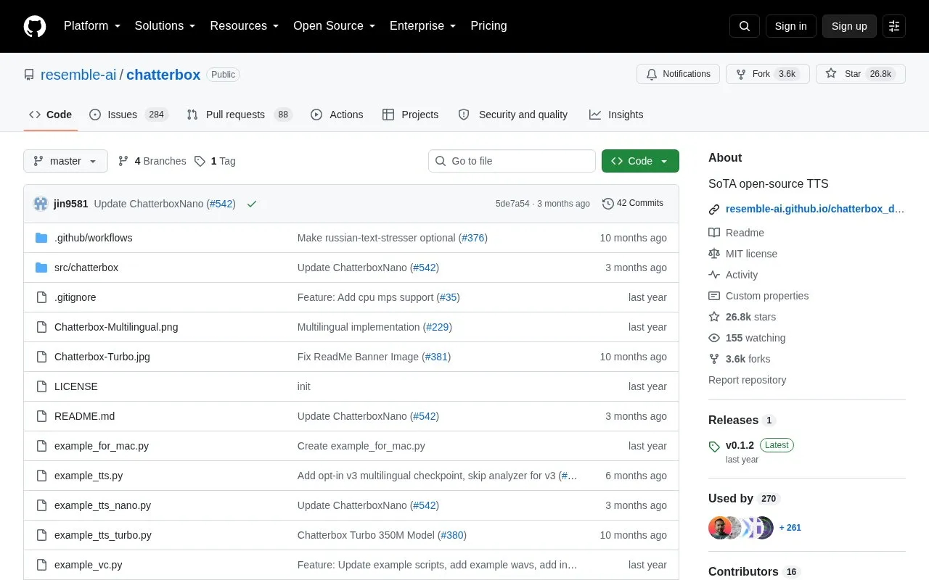Expand the Resources menu

click(245, 26)
